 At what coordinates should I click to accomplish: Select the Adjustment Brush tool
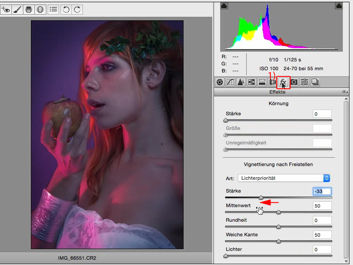tap(17, 9)
